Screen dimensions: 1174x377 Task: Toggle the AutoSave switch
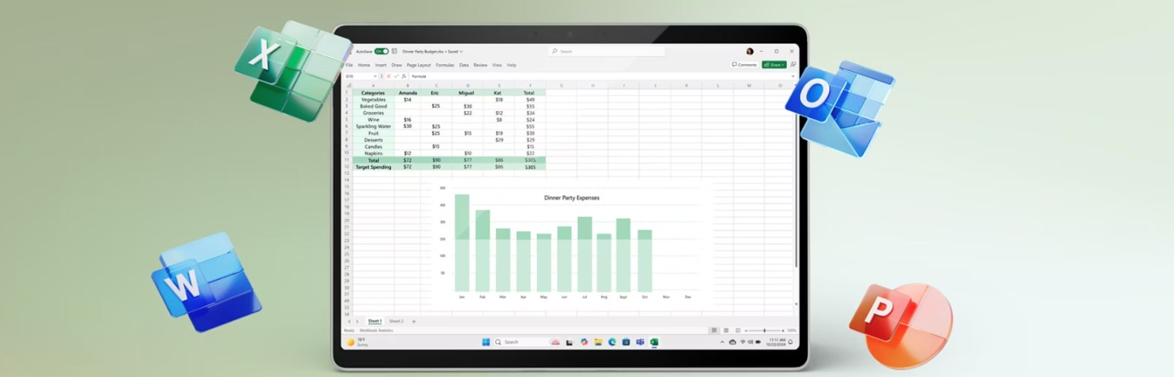coord(382,52)
